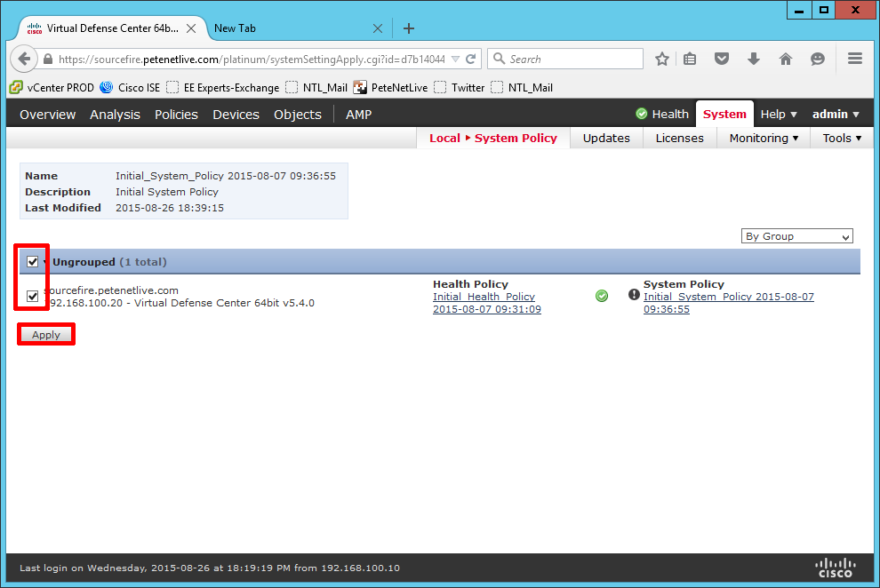
Task: Click the green health policy status icon
Action: click(602, 296)
